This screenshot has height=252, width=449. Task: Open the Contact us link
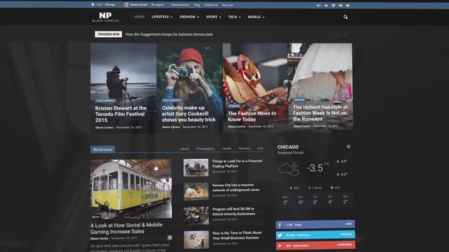(x=211, y=5)
